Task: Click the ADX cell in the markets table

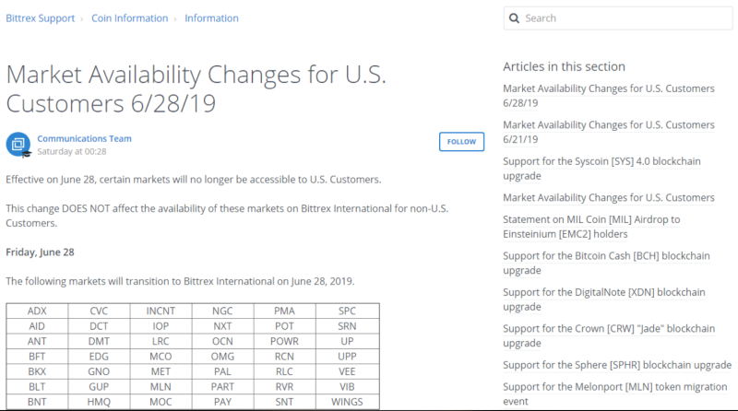Action: tap(37, 311)
